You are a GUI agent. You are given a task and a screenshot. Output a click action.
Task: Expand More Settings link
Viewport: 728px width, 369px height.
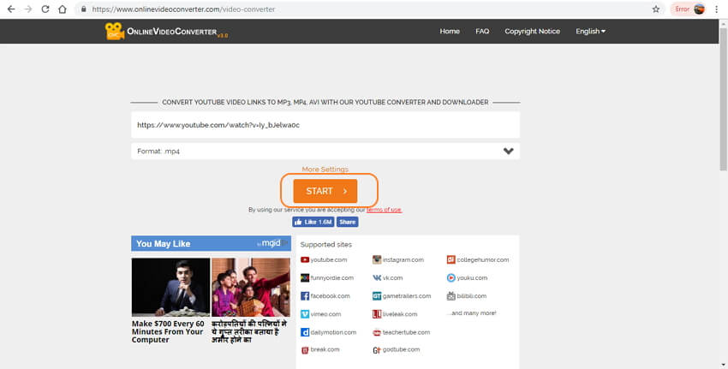tap(325, 170)
